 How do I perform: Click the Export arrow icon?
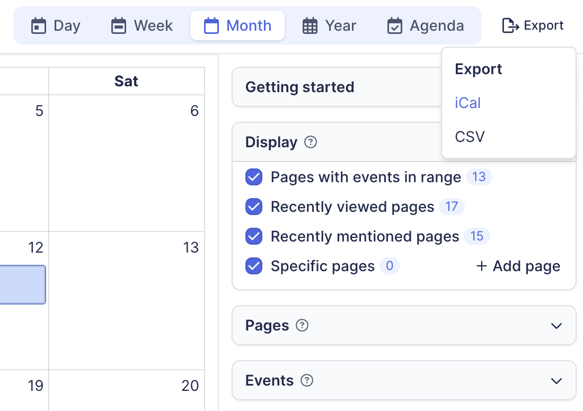(x=510, y=25)
